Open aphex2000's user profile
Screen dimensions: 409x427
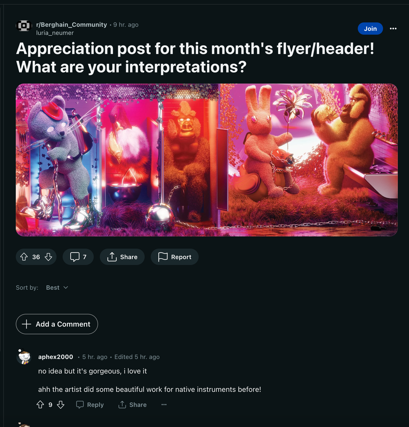point(56,357)
